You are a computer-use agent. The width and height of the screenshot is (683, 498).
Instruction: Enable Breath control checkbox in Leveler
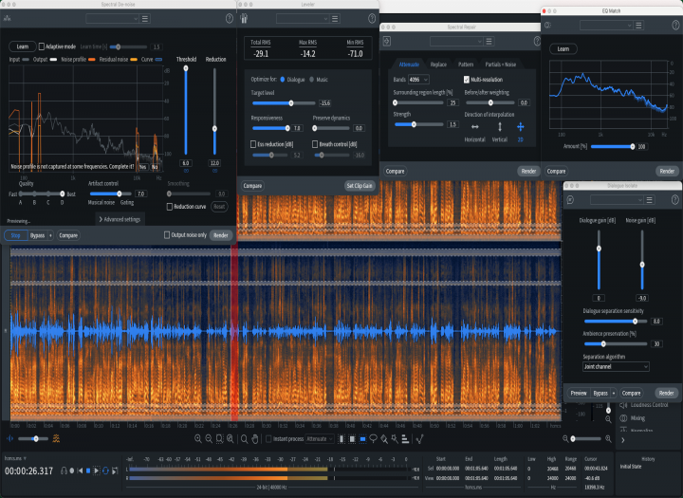315,144
